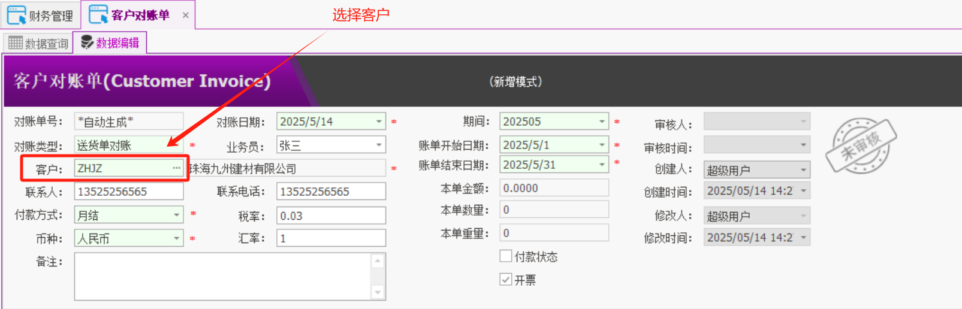Expand the 对账类型 dropdown
The height and width of the screenshot is (309, 962).
[x=129, y=145]
